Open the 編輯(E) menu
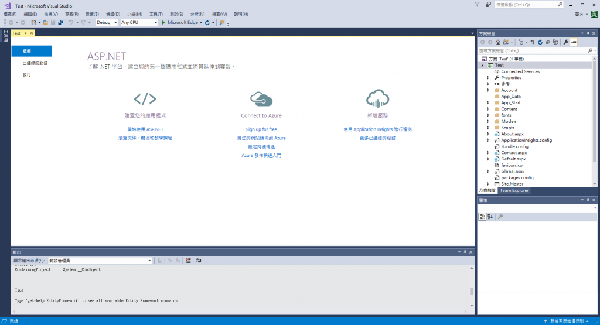600x325 pixels. (x=30, y=14)
